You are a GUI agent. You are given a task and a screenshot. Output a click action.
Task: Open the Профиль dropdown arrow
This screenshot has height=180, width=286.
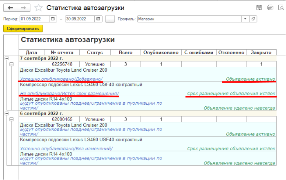pyautogui.click(x=245, y=19)
